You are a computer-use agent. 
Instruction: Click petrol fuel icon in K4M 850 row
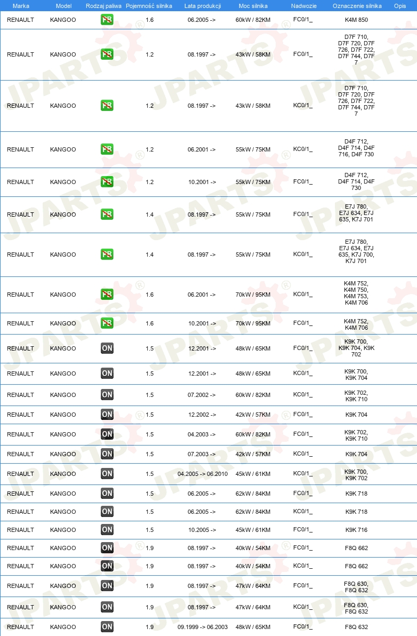(107, 19)
